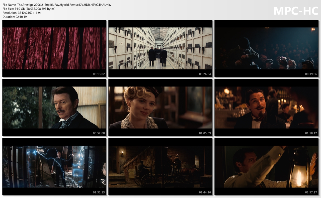Click the 01:31:13 timestamp label
This screenshot has height=198, width=321.
click(99, 192)
